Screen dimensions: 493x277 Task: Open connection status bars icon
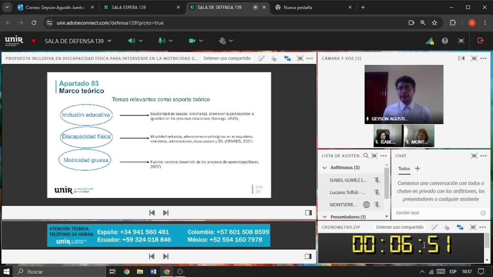429,41
